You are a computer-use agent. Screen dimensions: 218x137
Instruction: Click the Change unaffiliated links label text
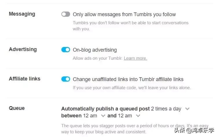[128, 79]
